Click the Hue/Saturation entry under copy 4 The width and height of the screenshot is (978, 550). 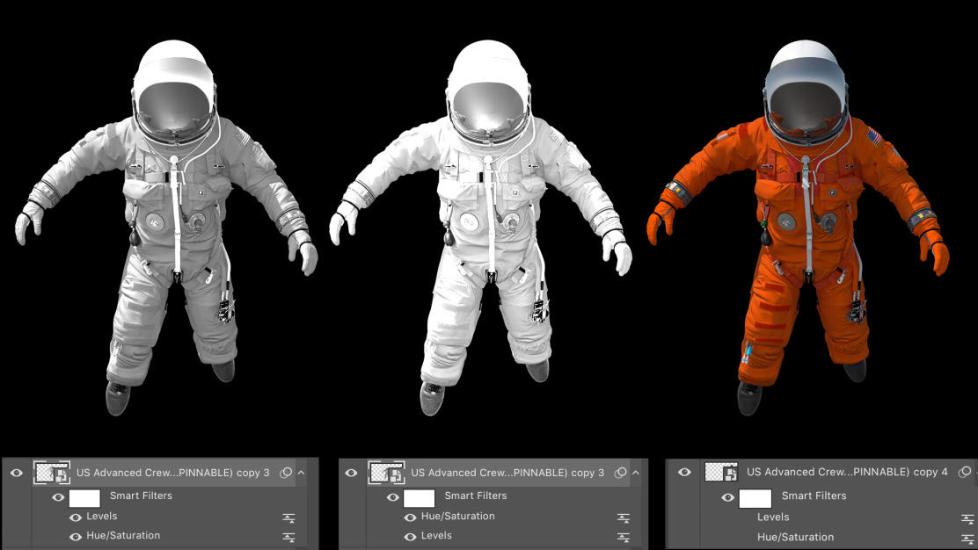tap(795, 537)
